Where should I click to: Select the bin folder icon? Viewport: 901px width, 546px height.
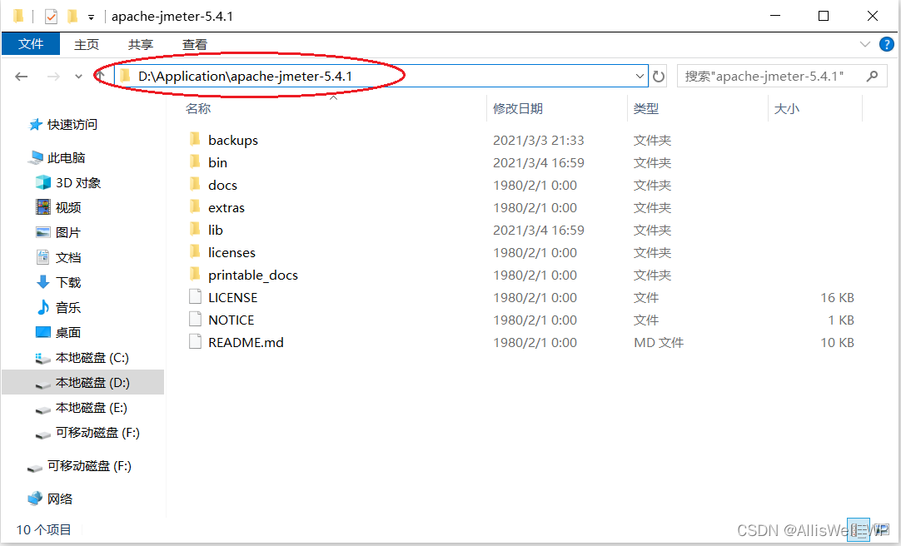[196, 162]
